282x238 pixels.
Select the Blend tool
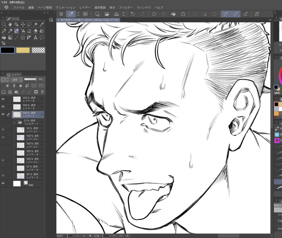coord(42,31)
